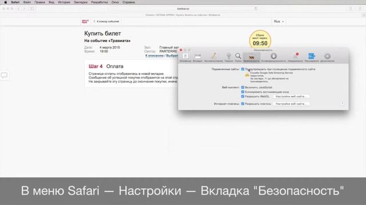Click 'К списку событий' back link

pos(106,22)
